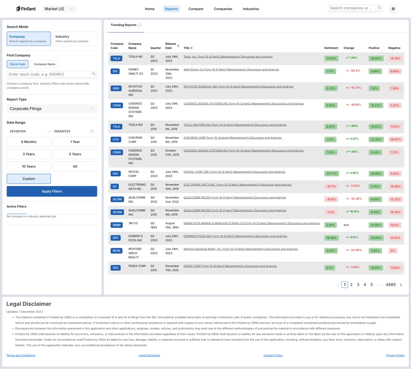411x369 pixels.
Task: Open the HEXCEL CORP Form 10-Q report
Action: click(x=234, y=172)
